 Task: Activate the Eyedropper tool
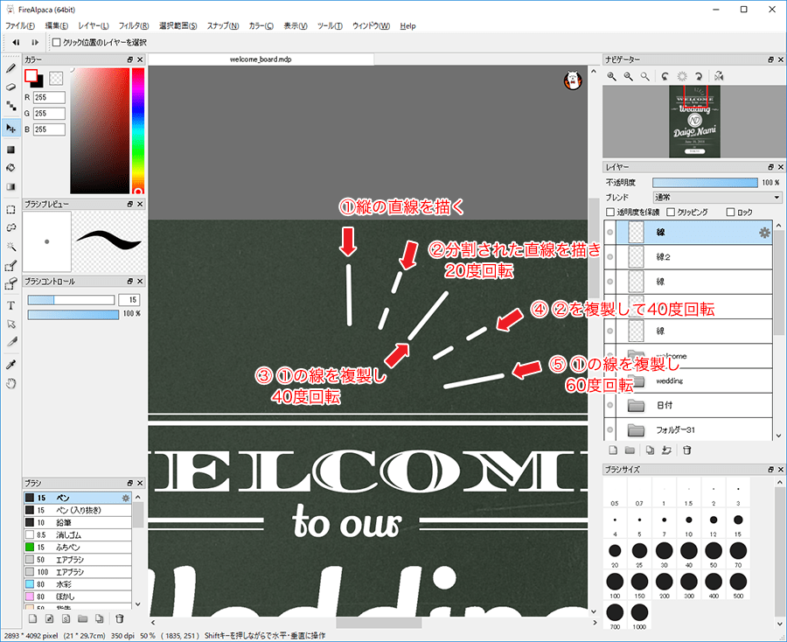click(x=11, y=364)
